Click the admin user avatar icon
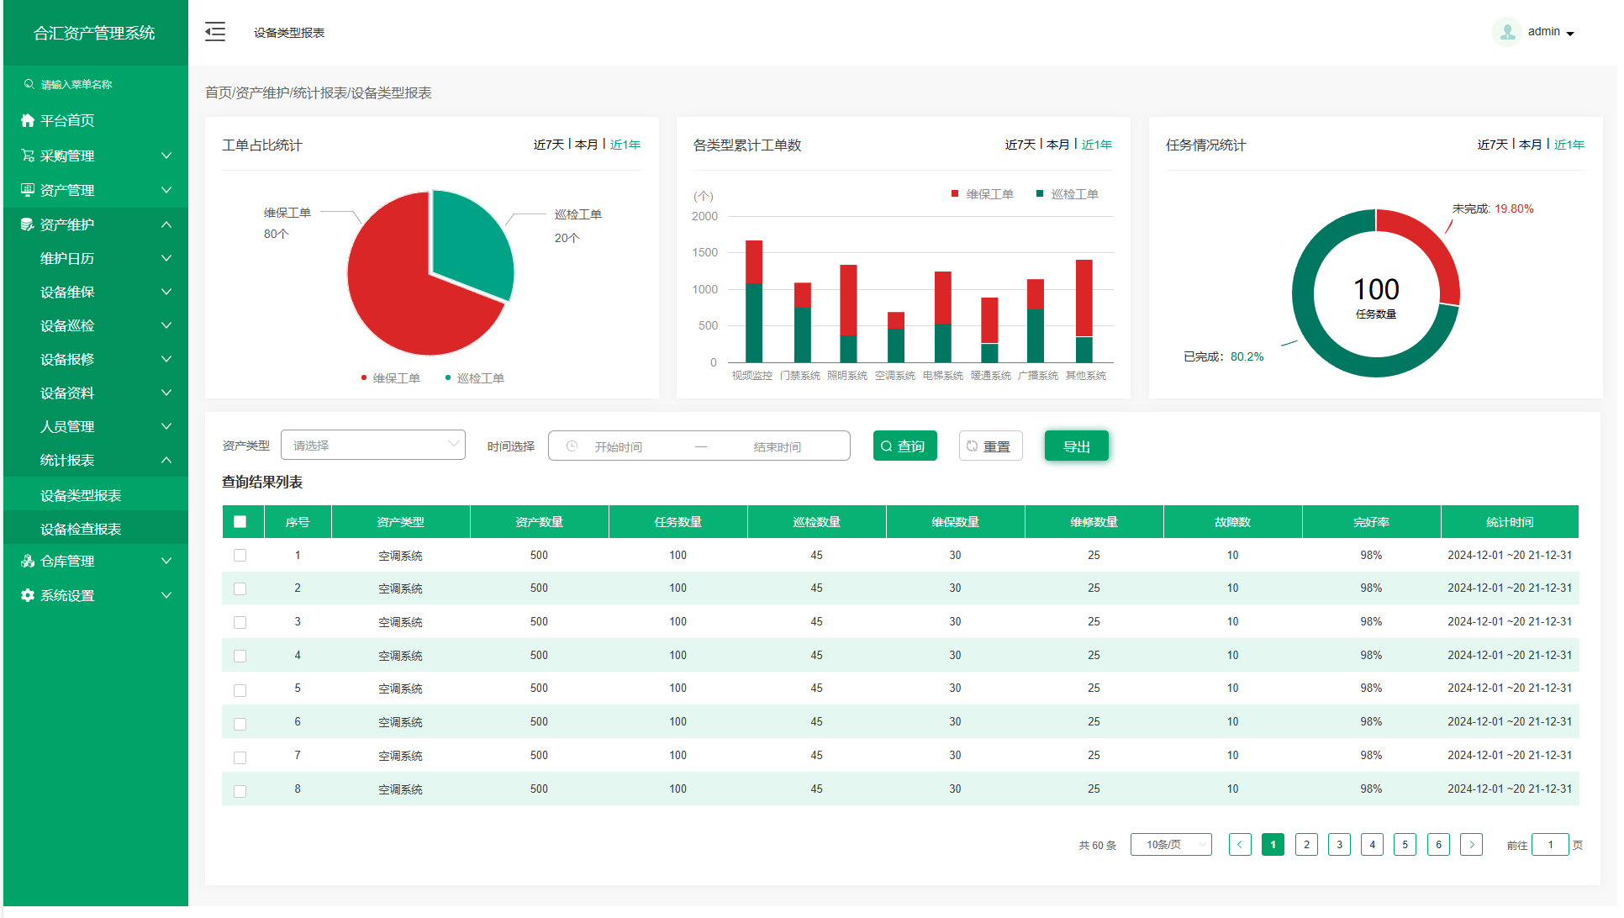 tap(1507, 32)
